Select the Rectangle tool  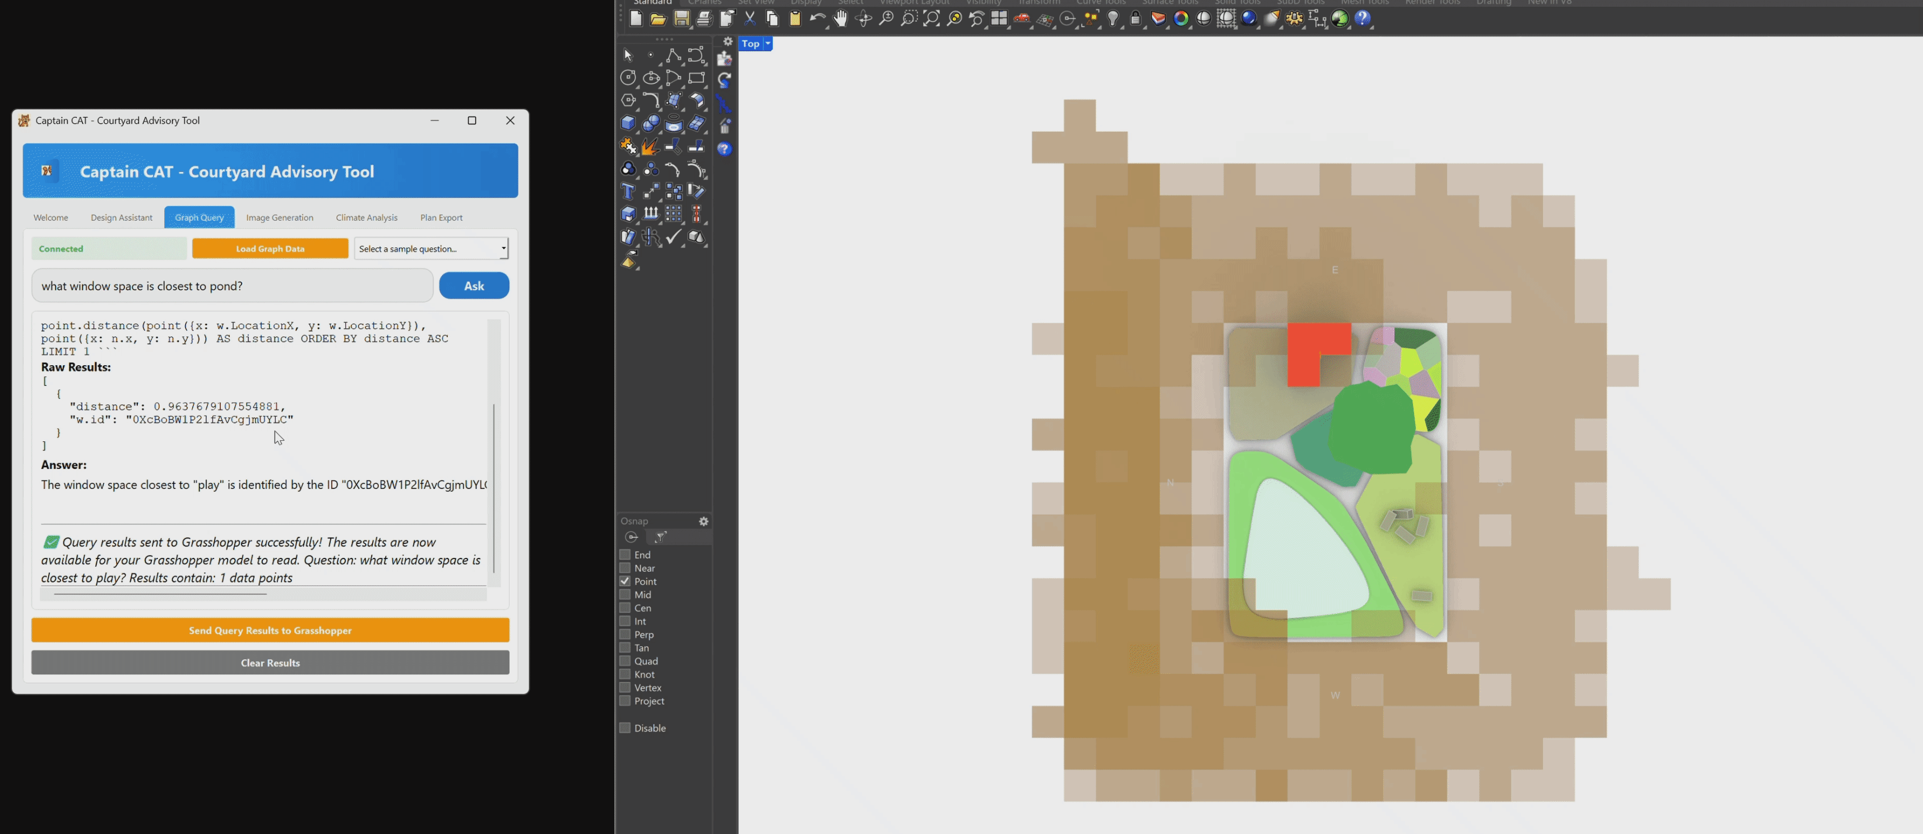pos(697,78)
